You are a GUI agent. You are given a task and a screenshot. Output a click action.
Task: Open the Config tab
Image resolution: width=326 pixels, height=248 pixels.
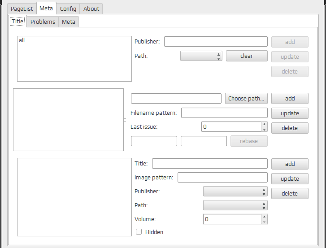68,9
